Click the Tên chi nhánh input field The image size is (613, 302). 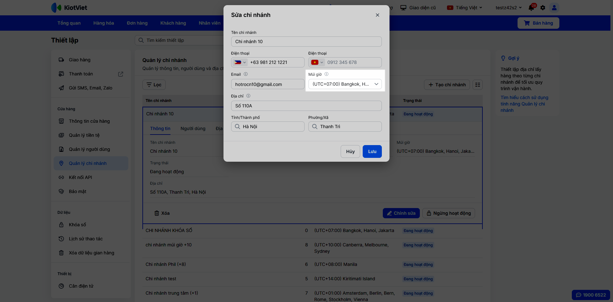point(306,42)
